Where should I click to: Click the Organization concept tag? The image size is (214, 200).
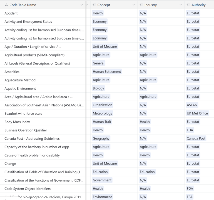coord(103,105)
